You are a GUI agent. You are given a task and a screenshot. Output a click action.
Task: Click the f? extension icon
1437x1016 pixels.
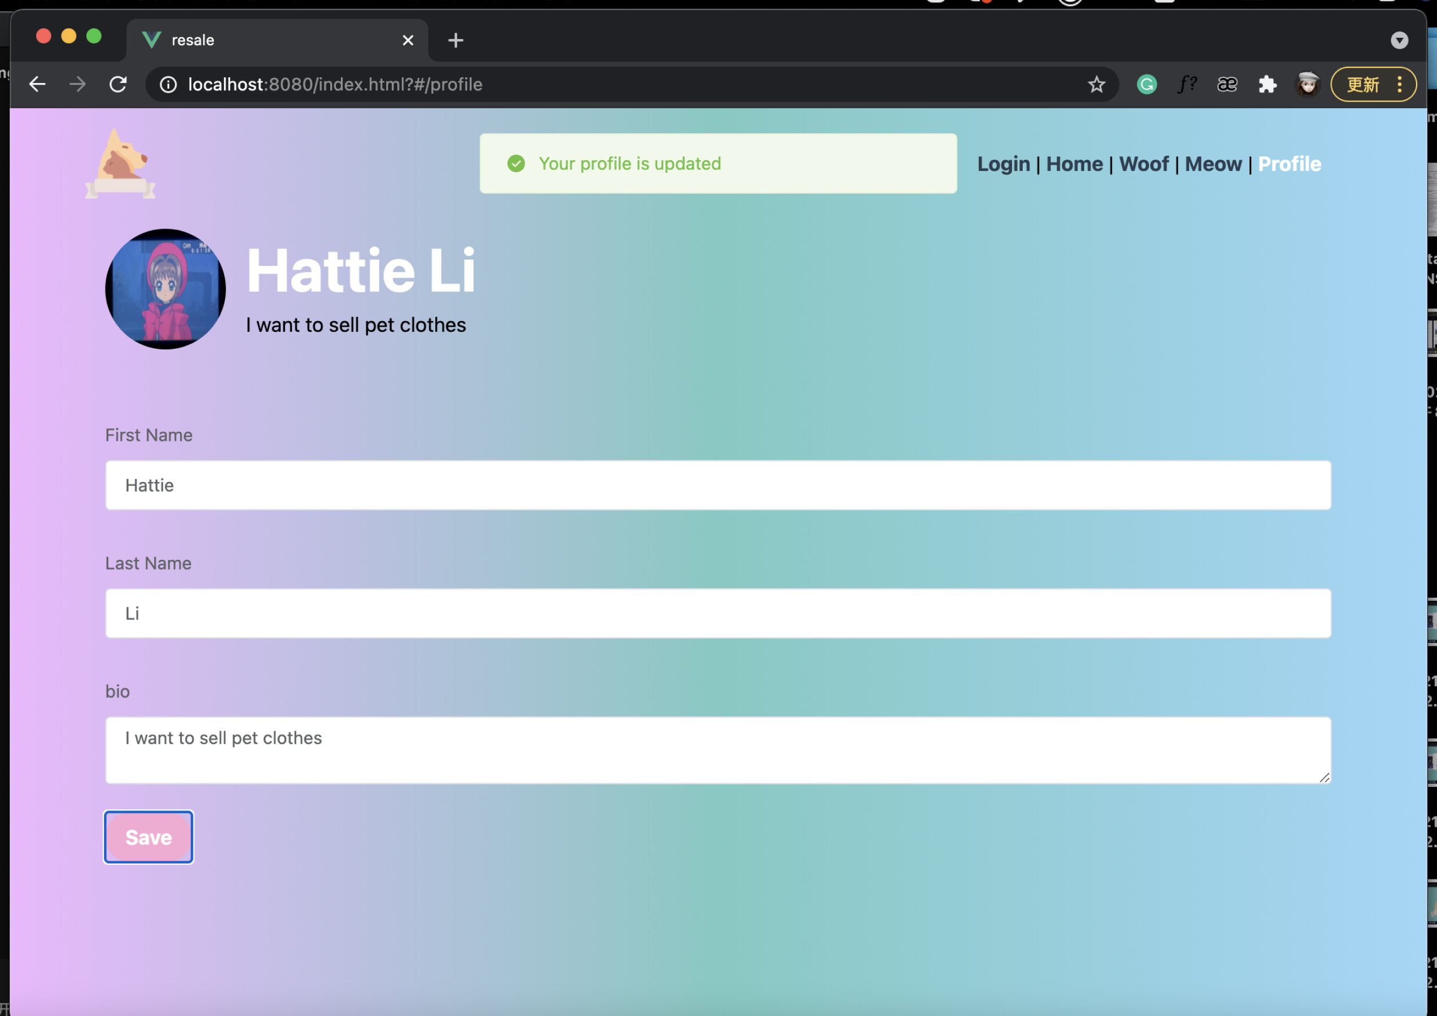[x=1186, y=85]
